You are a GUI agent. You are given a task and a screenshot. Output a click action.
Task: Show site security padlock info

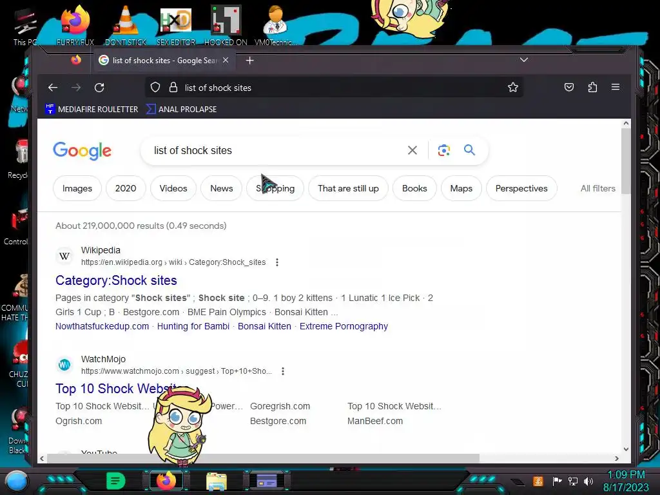click(173, 88)
